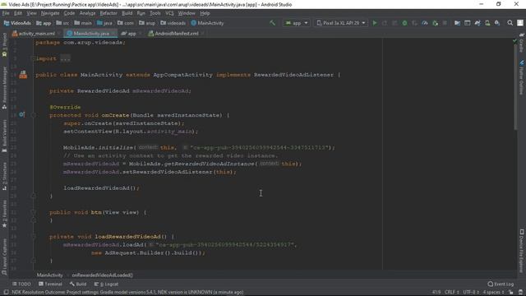Click the class gutter icon beside MainActivity declaration
Viewport: 526px width, 296px height.
pyautogui.click(x=23, y=75)
